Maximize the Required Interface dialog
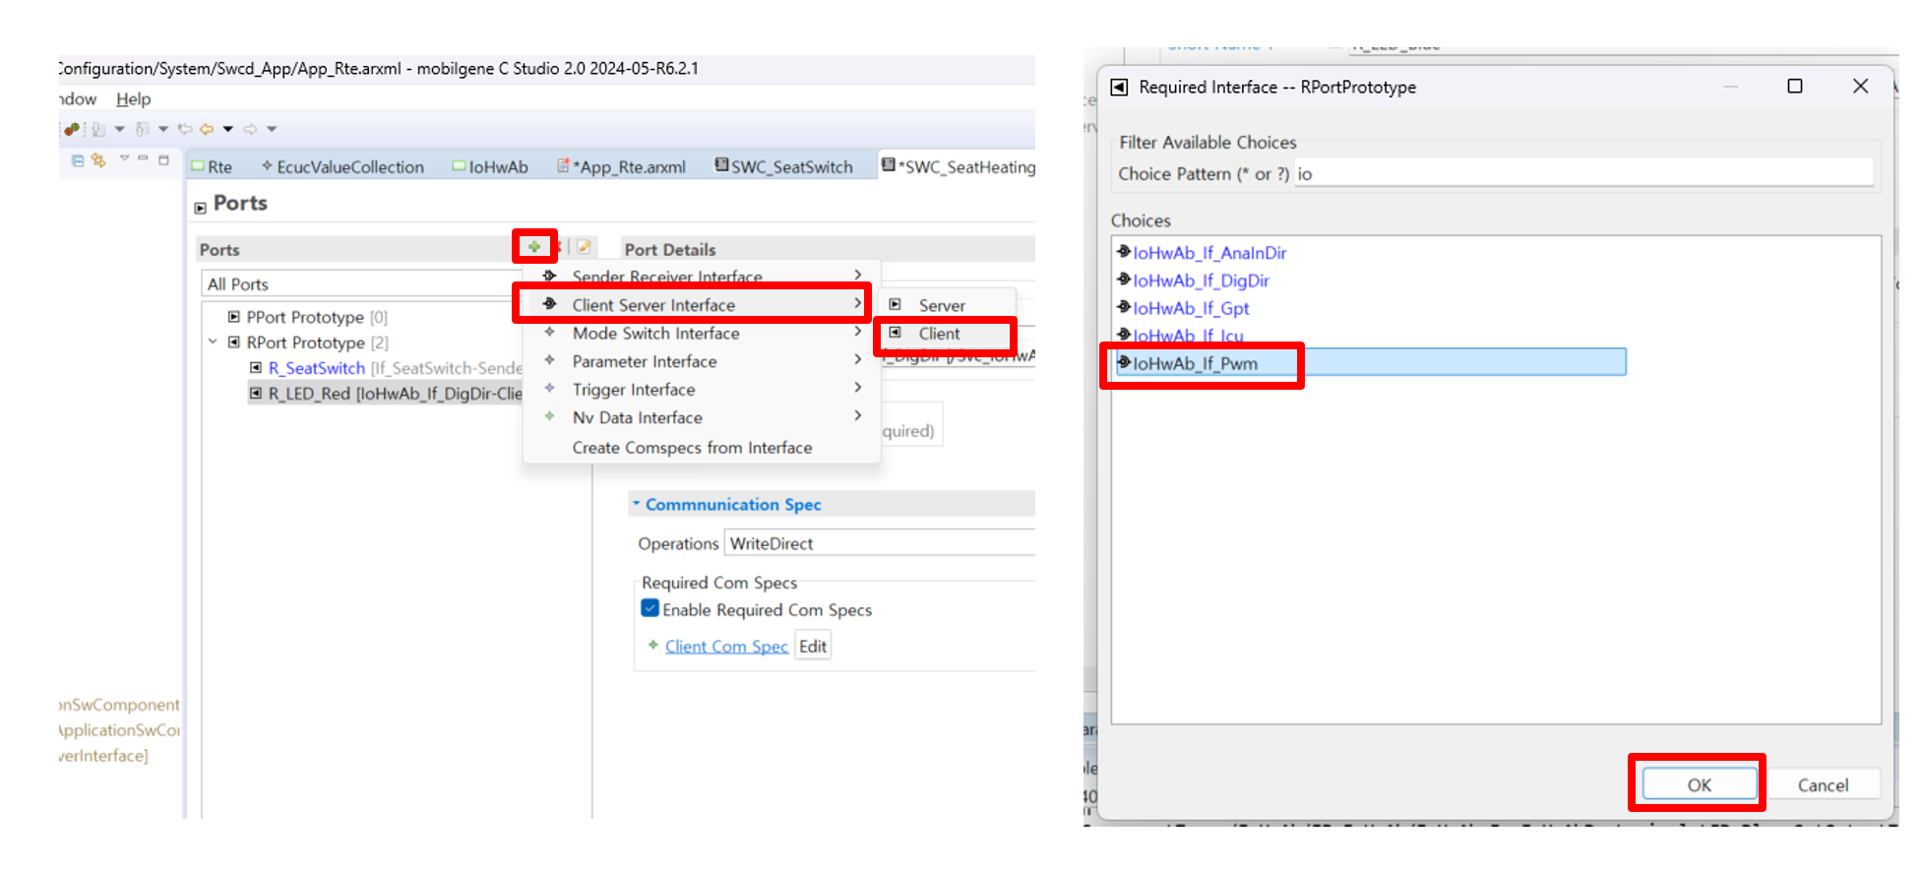Screen dimensions: 1920x871 coord(1794,87)
